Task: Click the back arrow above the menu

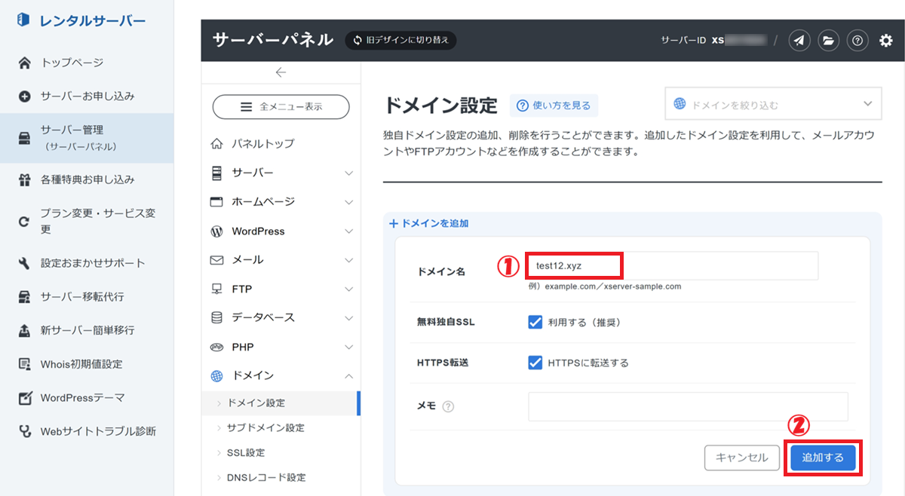Action: point(281,72)
